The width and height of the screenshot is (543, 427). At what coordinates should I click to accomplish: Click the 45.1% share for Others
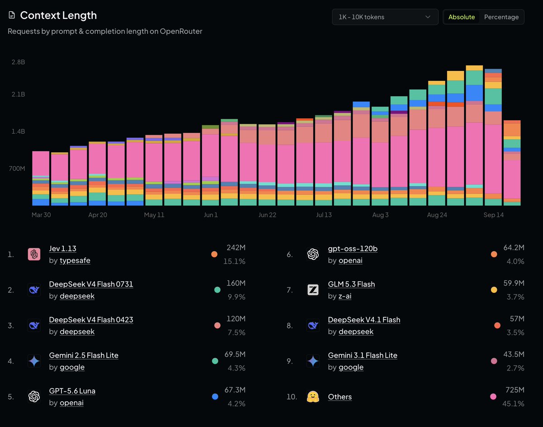tap(514, 403)
